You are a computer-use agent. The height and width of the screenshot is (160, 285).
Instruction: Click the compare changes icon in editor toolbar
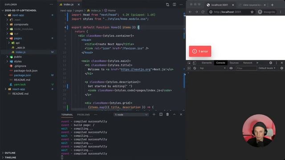tap(167, 4)
